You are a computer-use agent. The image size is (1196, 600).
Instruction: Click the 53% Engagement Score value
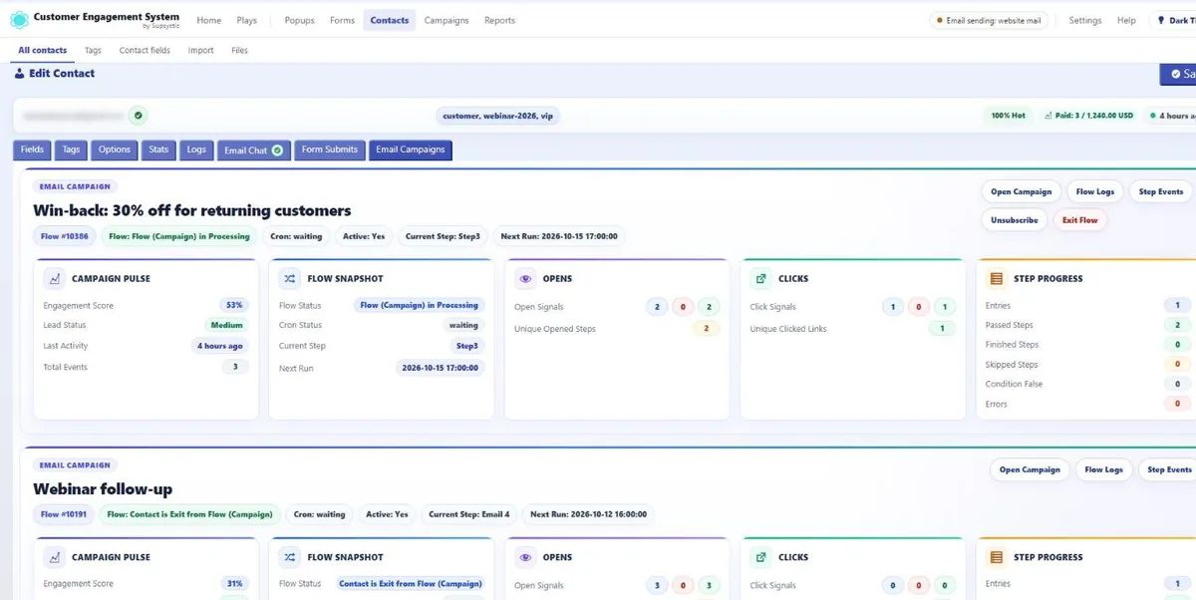pos(234,305)
